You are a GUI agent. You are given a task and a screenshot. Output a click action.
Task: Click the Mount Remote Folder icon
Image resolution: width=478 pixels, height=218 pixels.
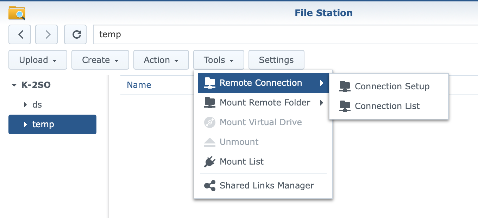pyautogui.click(x=210, y=103)
